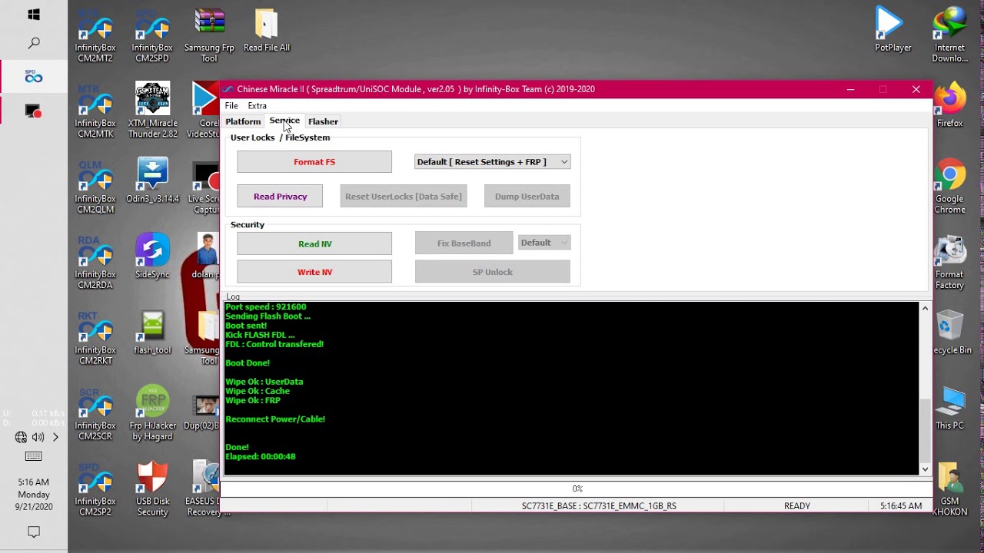Click log scrollbar down arrow

925,469
